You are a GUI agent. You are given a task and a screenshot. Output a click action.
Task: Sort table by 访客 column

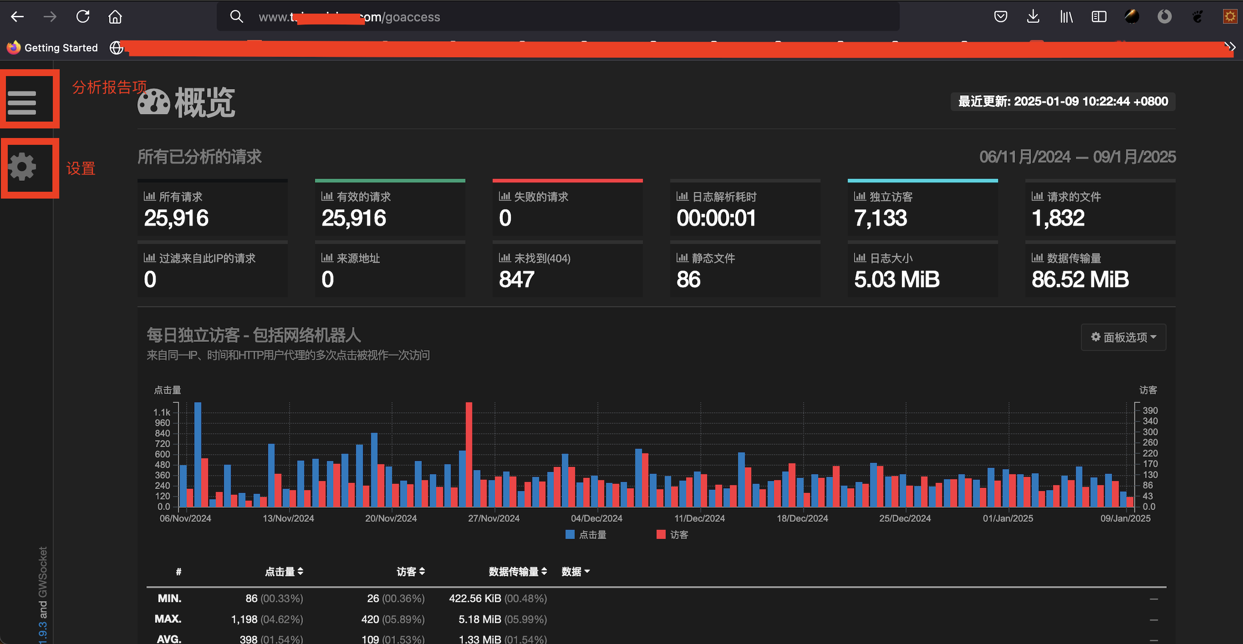click(x=411, y=572)
